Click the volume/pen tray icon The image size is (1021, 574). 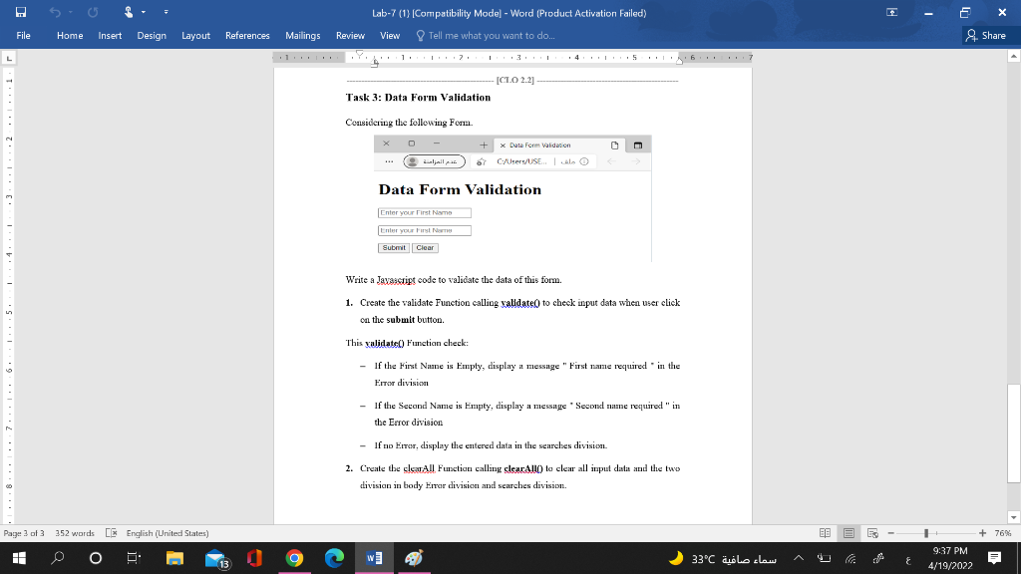[x=878, y=558]
